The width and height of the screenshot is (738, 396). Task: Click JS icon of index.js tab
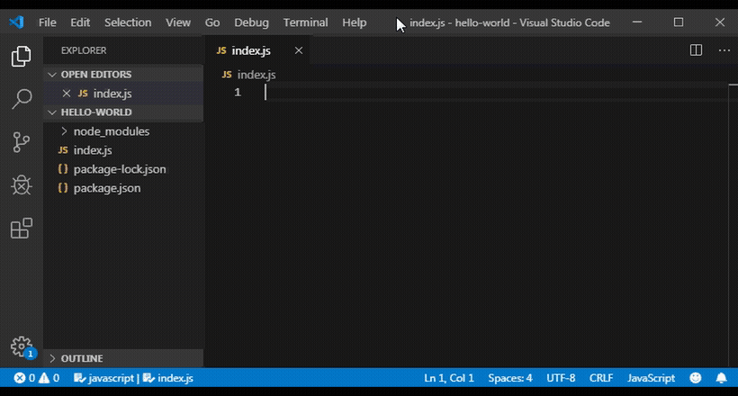[x=221, y=50]
